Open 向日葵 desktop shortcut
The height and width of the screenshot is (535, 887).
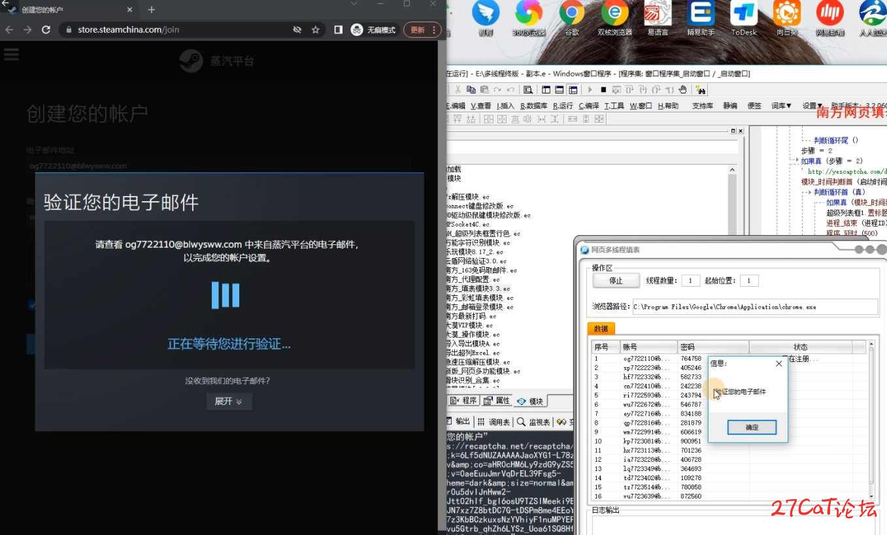click(786, 18)
